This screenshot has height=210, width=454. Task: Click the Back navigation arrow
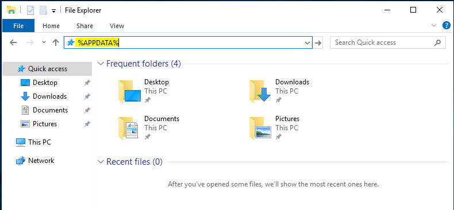pos(13,42)
